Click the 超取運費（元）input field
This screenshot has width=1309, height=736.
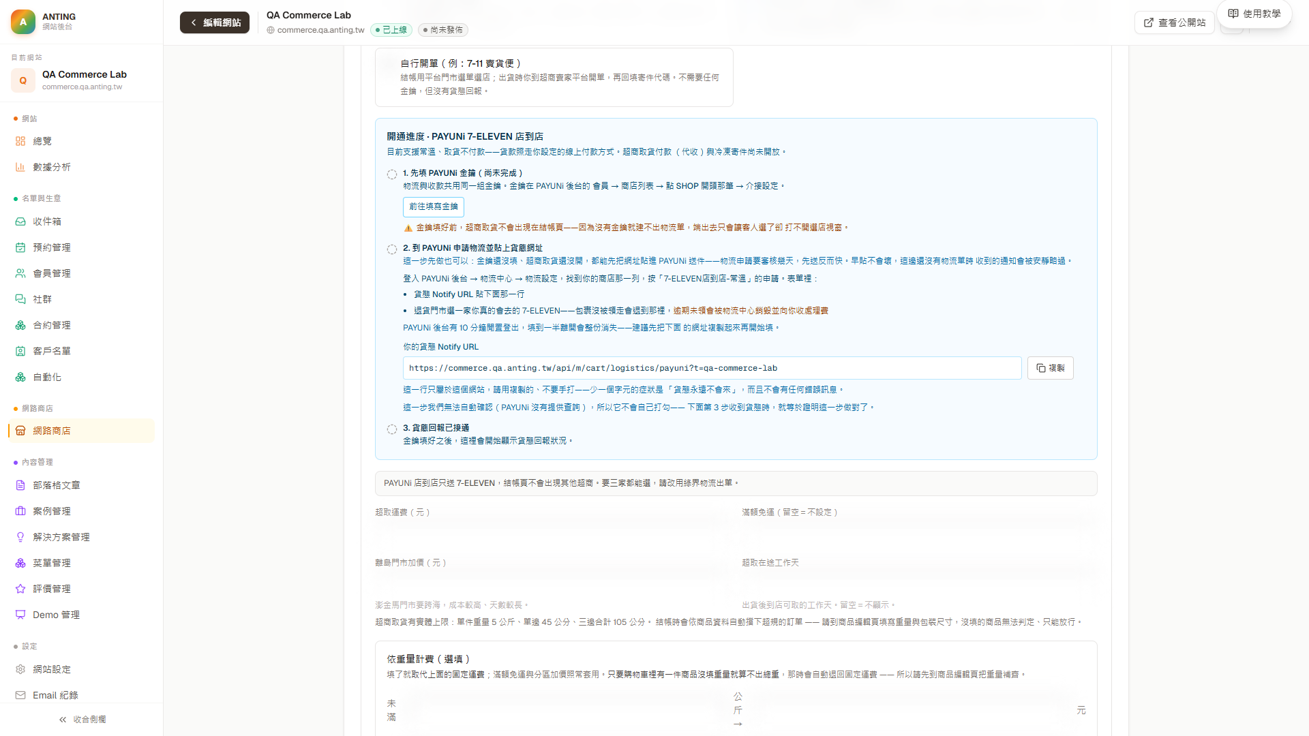(x=552, y=534)
